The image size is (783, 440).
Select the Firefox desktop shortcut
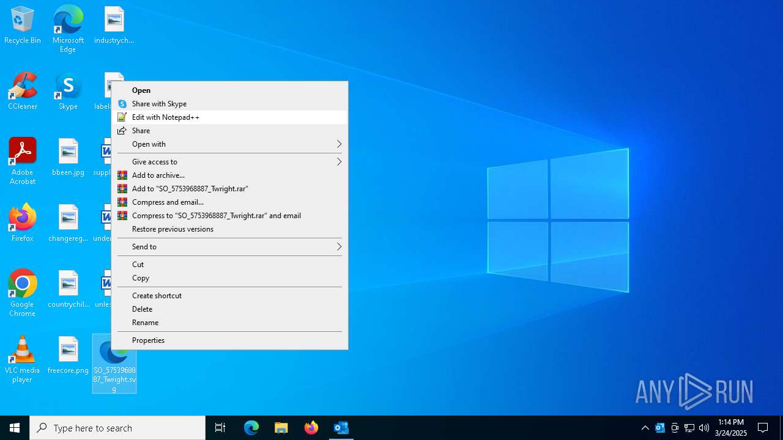point(23,223)
